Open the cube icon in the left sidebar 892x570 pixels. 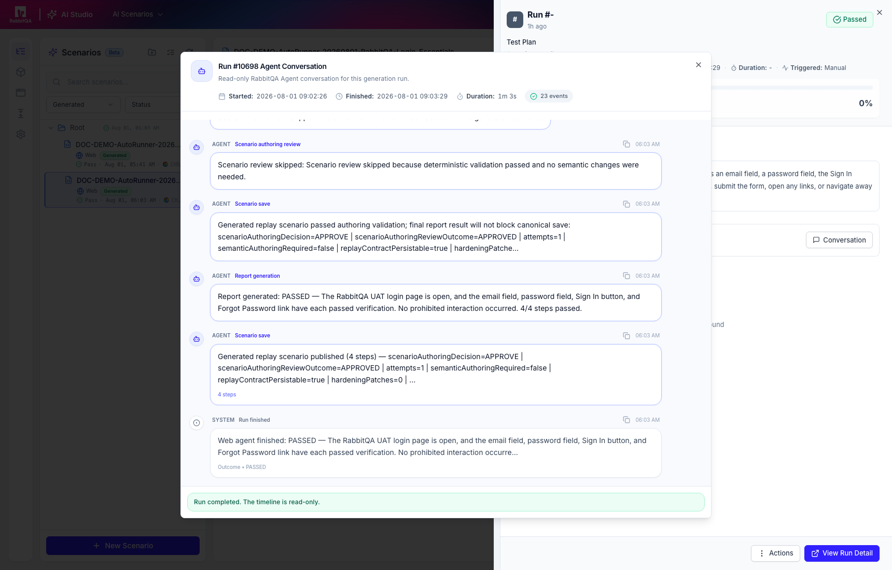coord(21,72)
